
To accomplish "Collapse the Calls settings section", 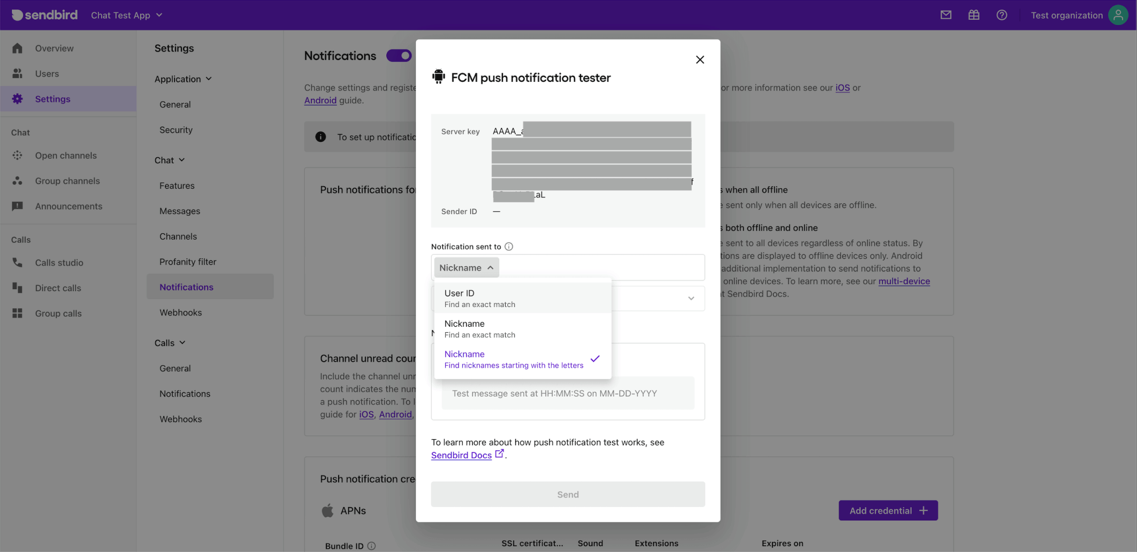I will [170, 343].
